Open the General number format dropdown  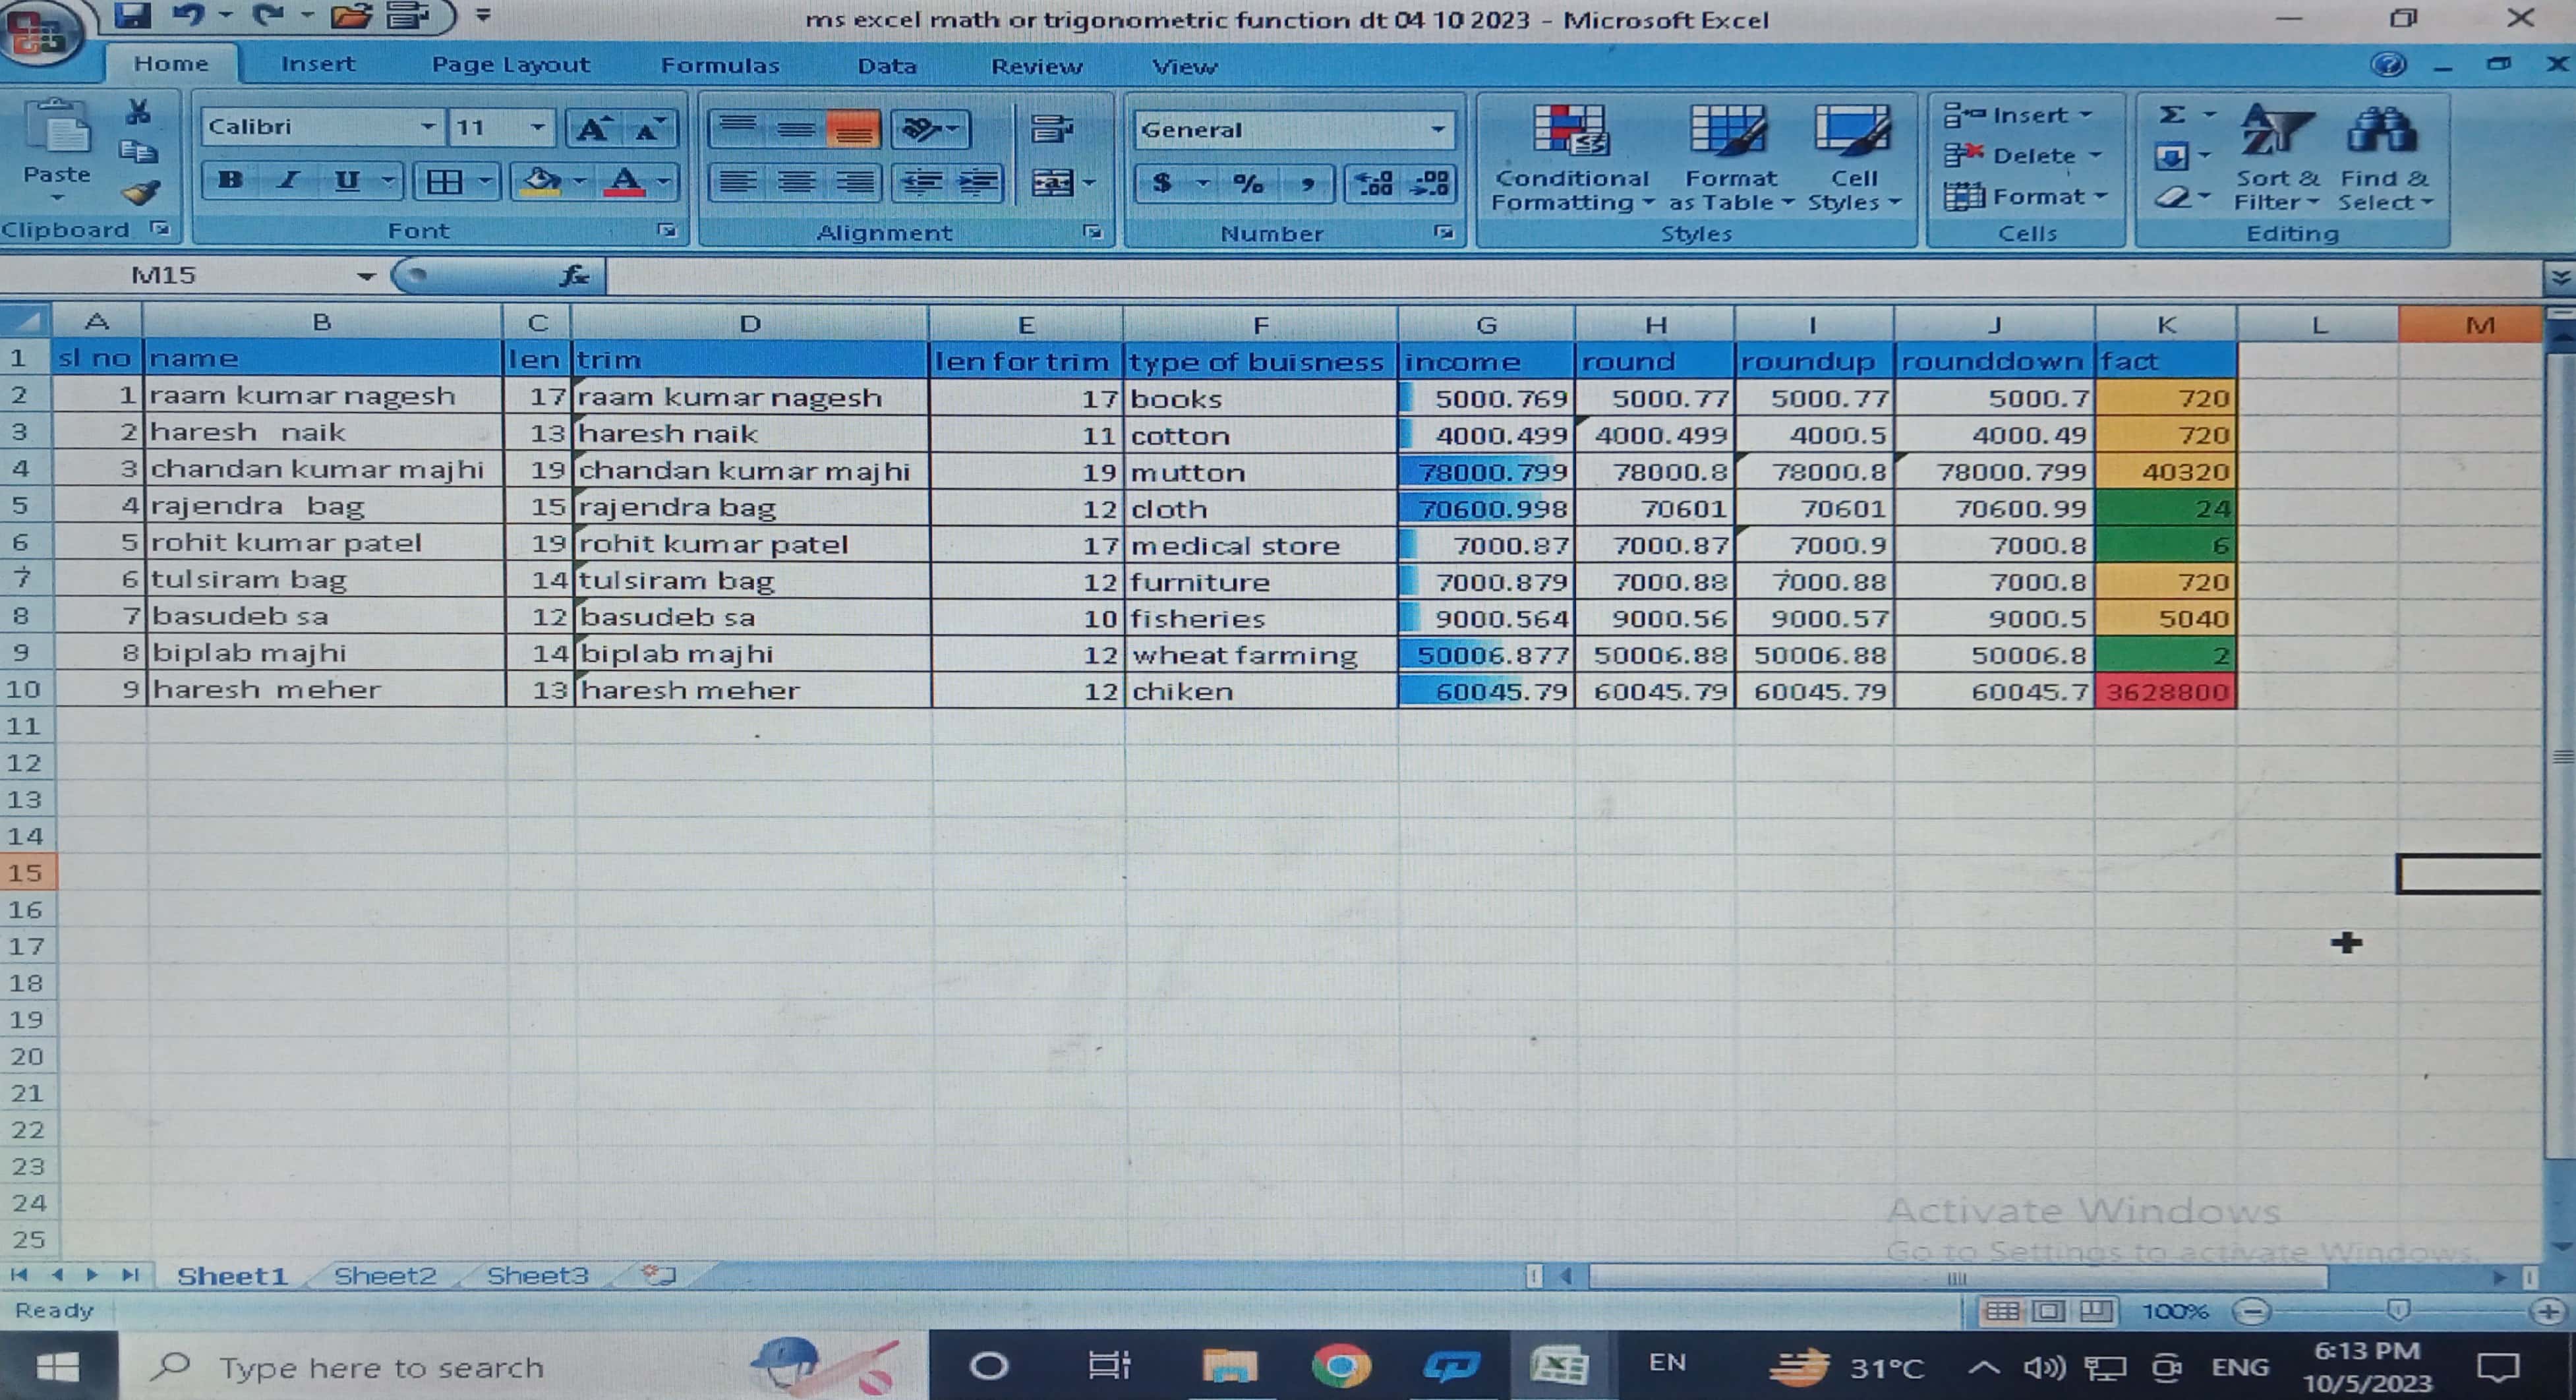pos(1437,130)
